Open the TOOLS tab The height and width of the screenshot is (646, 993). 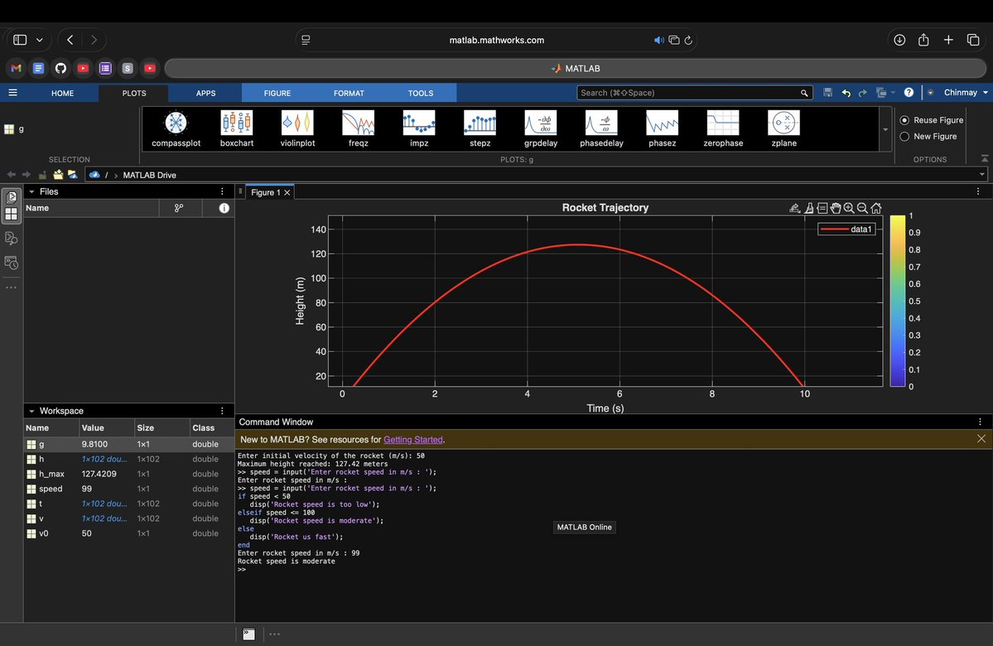pos(421,93)
